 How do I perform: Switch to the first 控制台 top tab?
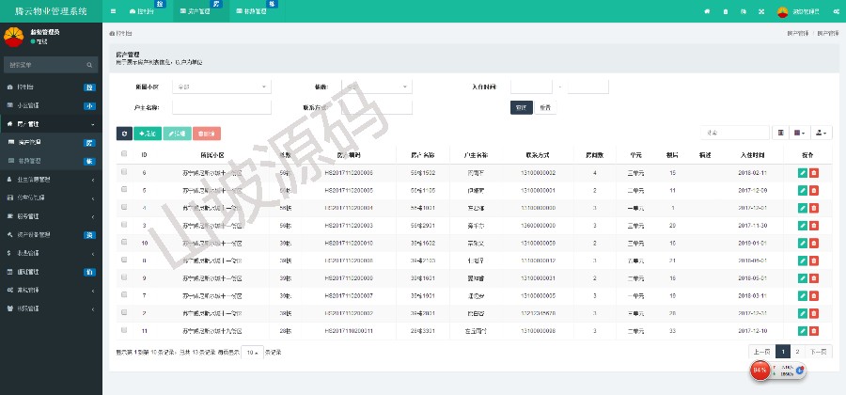[x=146, y=11]
